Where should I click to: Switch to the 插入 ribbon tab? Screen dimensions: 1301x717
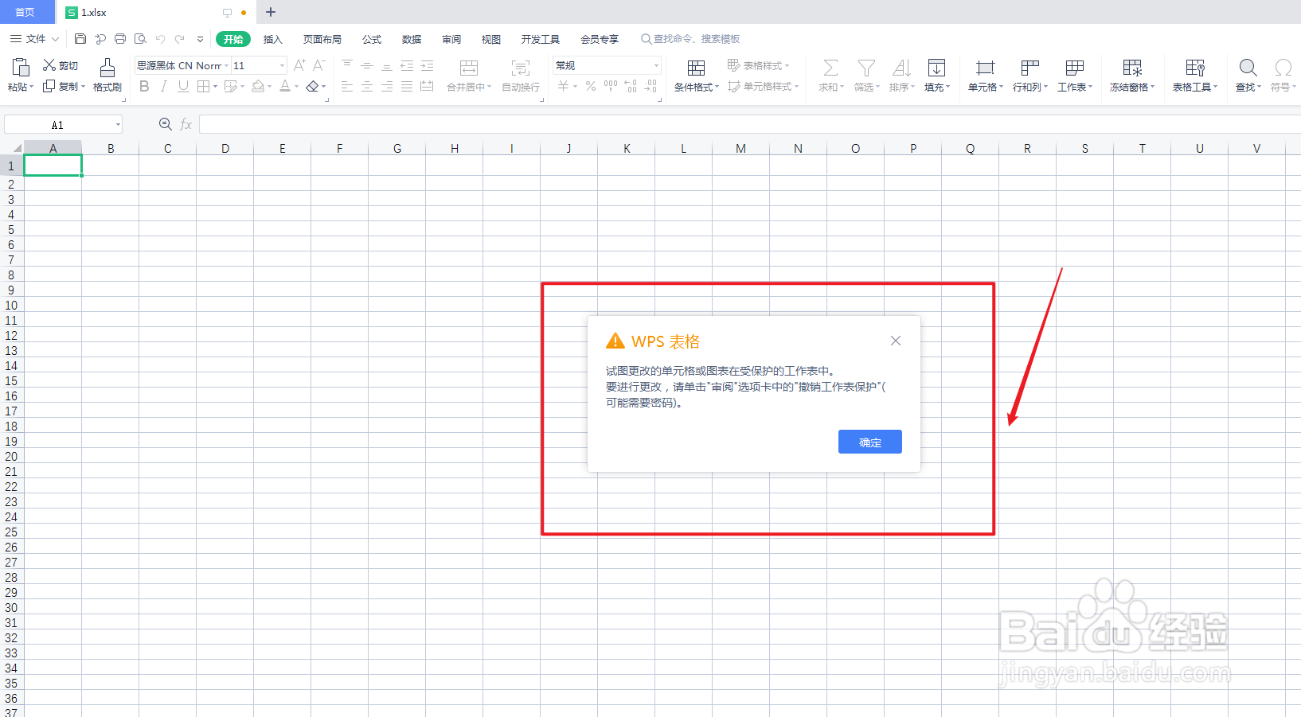tap(273, 39)
